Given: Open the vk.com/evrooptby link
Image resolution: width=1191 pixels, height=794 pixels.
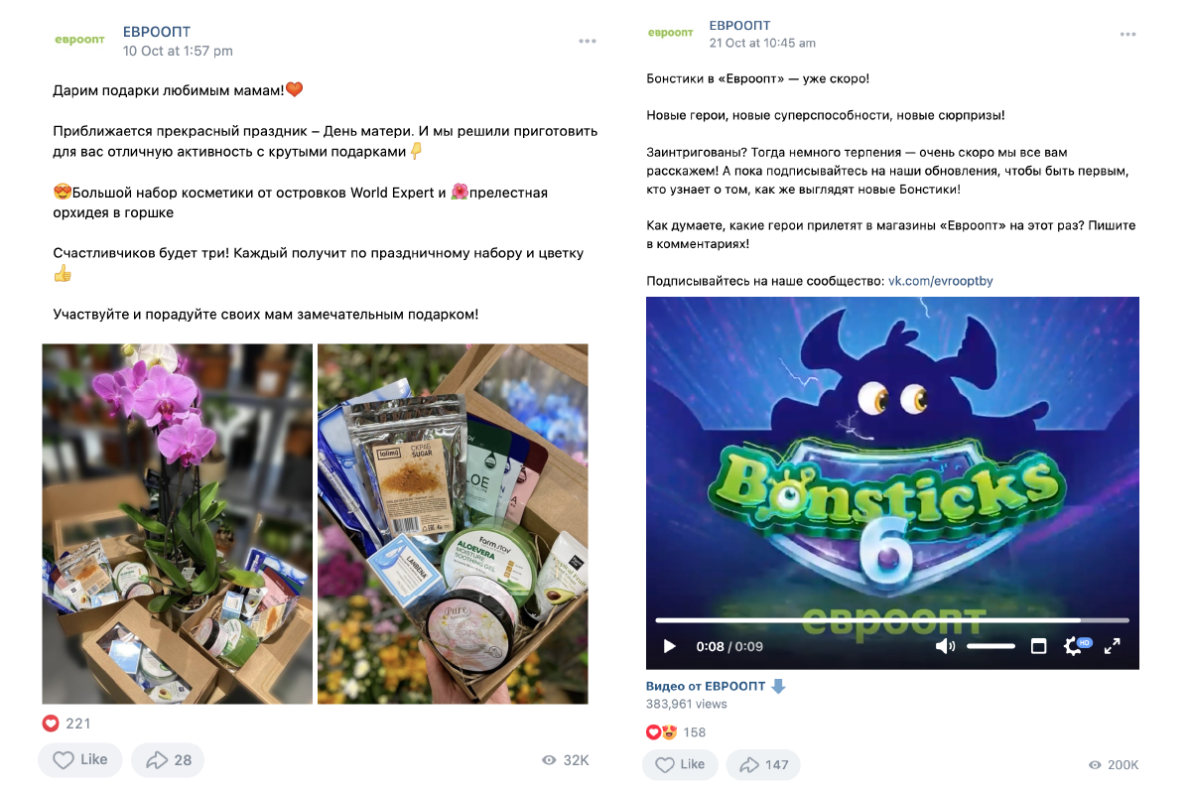Looking at the screenshot, I should [x=940, y=281].
